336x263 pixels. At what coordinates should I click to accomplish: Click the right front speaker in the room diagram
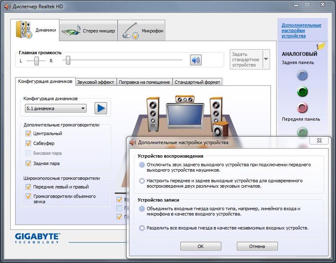(x=216, y=112)
